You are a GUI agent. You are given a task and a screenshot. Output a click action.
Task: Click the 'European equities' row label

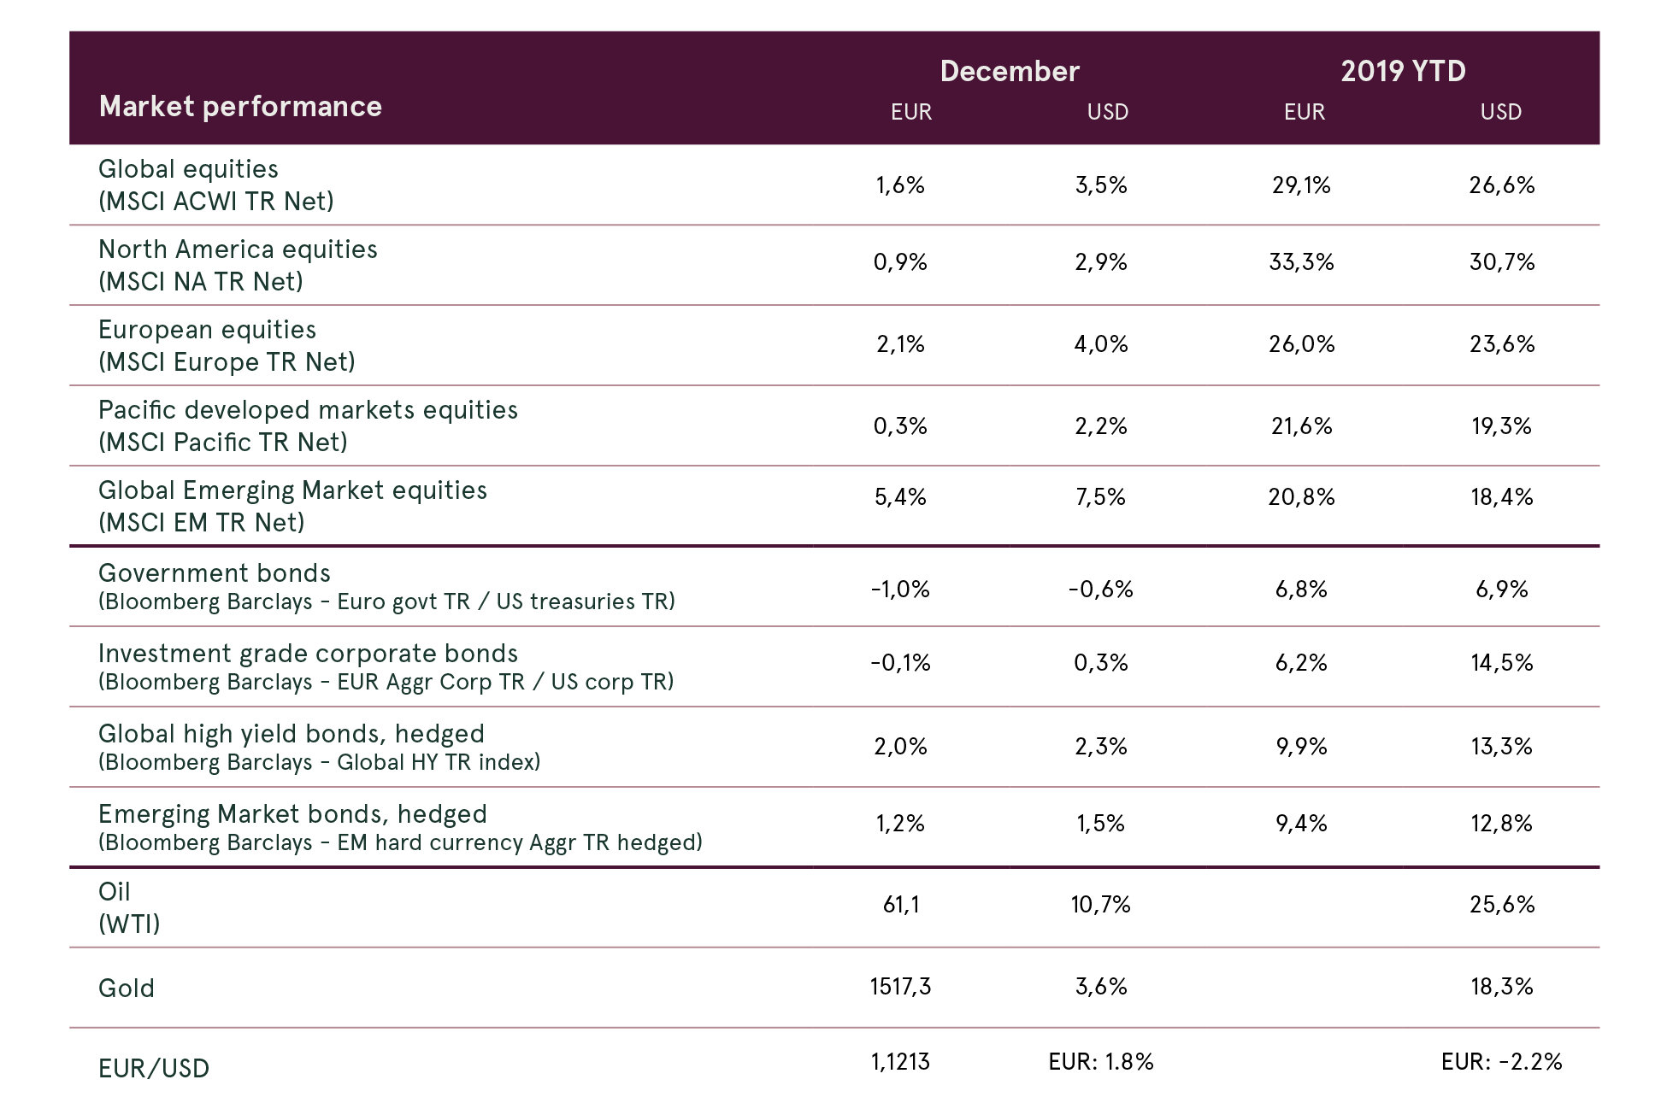[x=207, y=331]
